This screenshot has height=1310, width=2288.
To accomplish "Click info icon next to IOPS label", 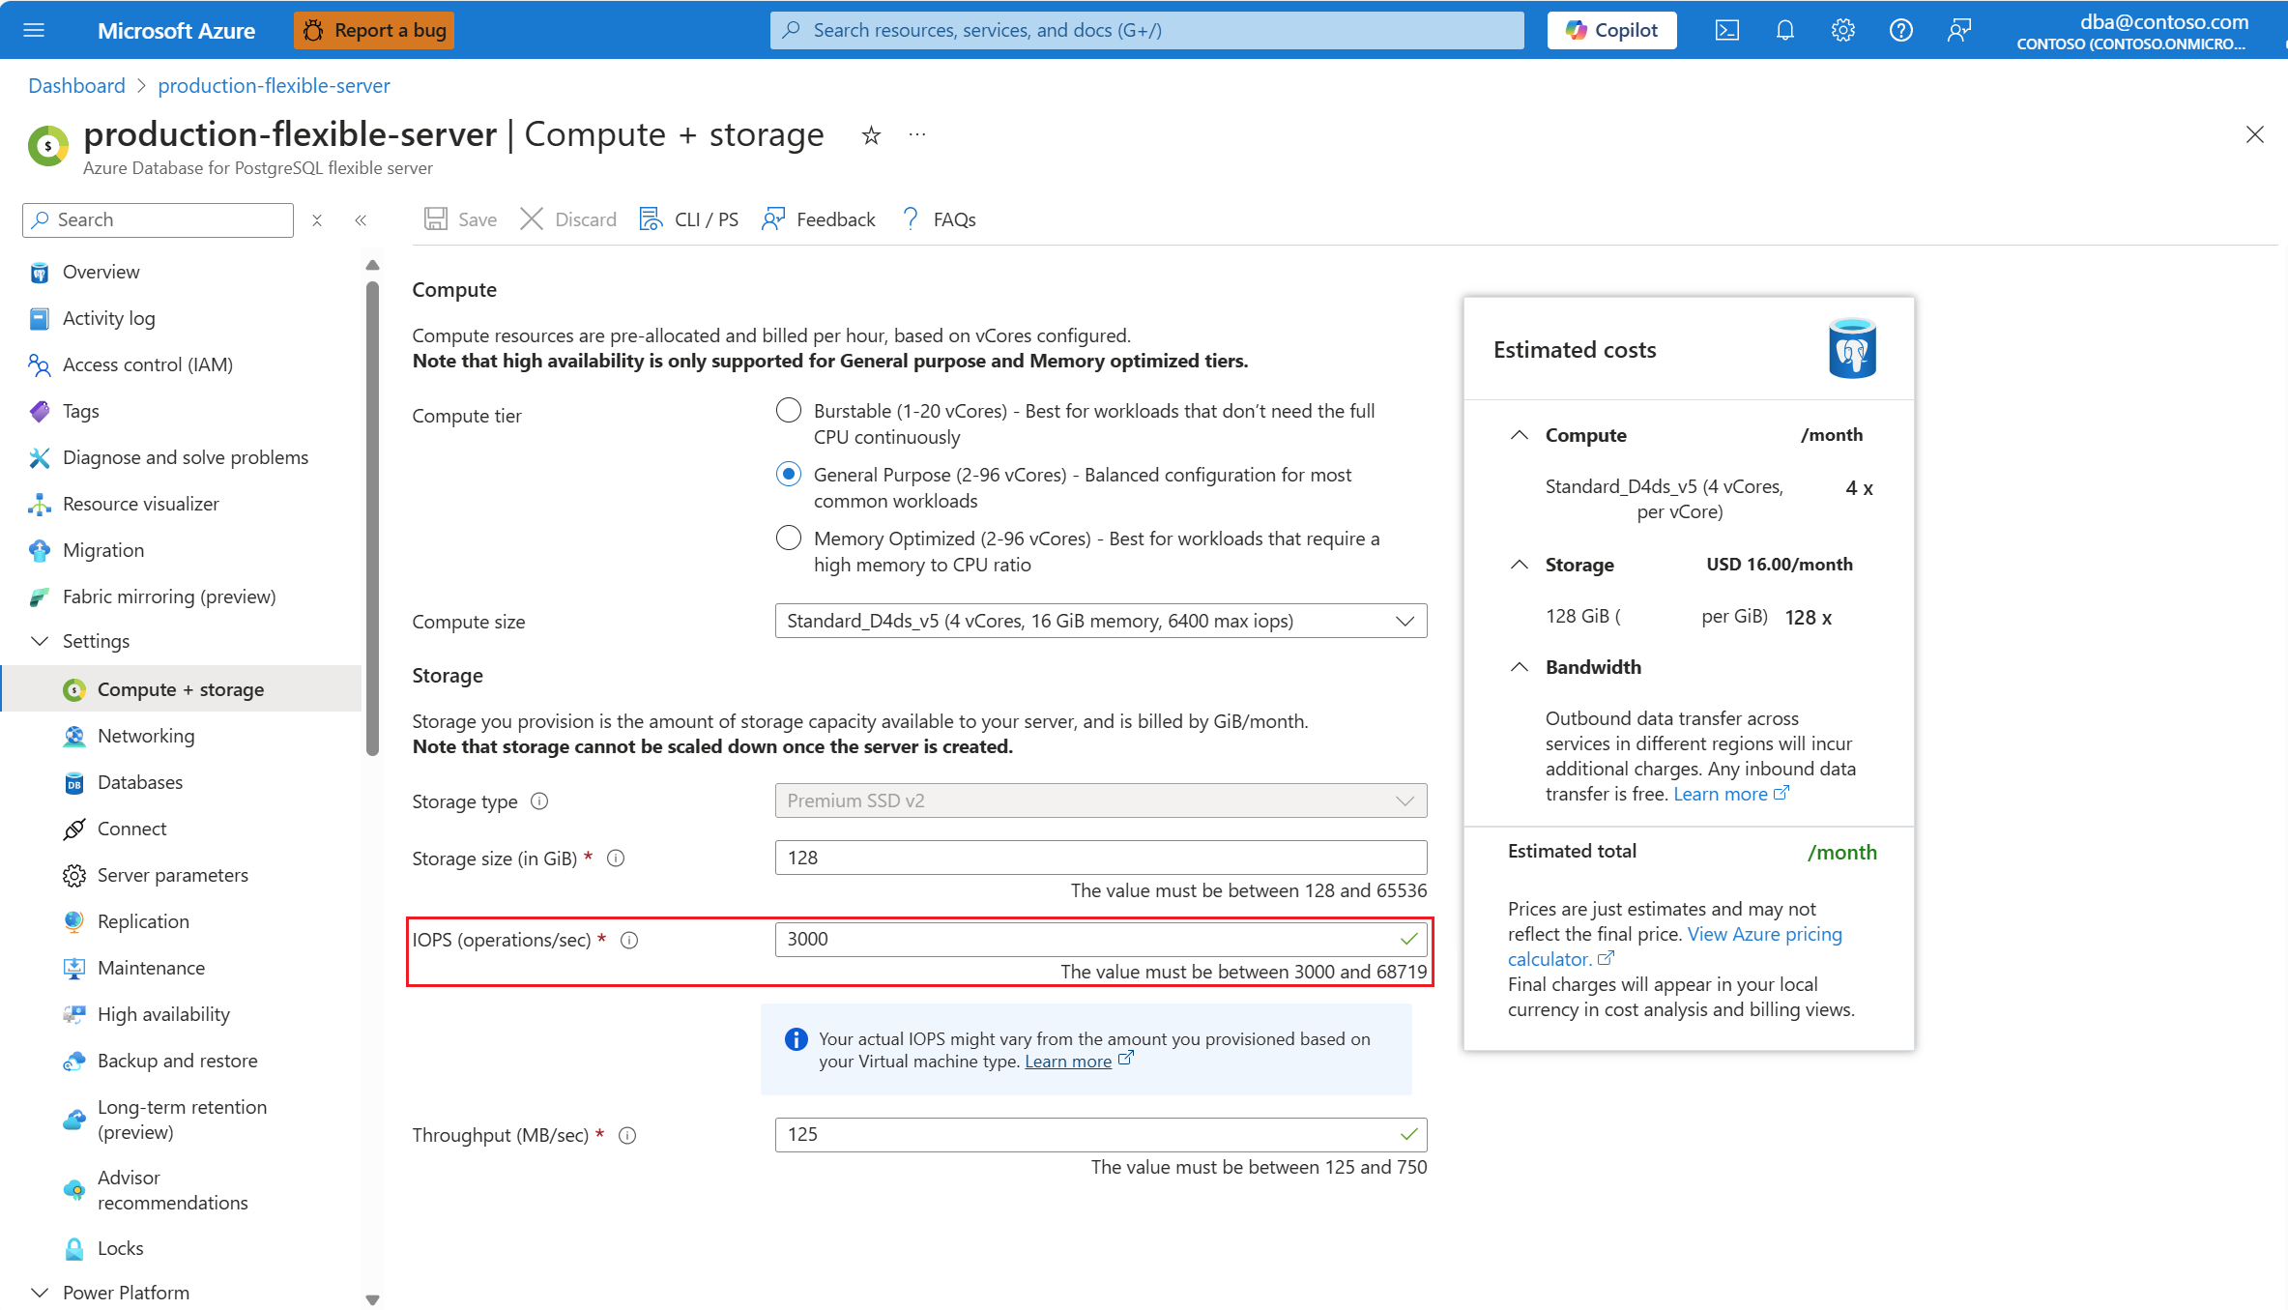I will pos(629,940).
